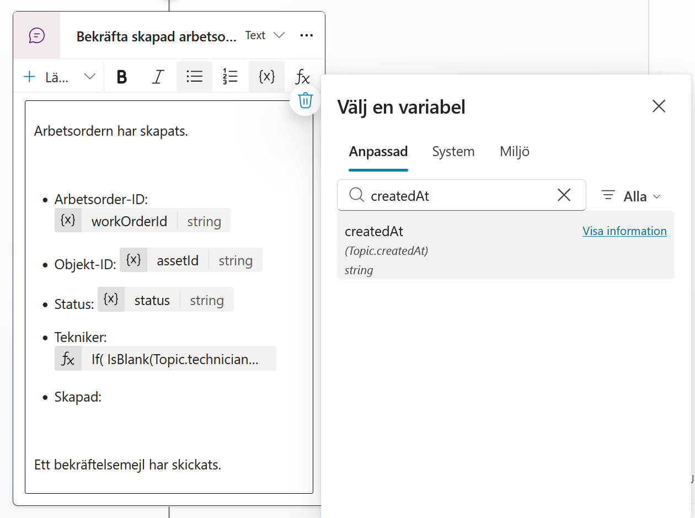
Task: Click the If( IsBlank formula chip
Action: [165, 359]
